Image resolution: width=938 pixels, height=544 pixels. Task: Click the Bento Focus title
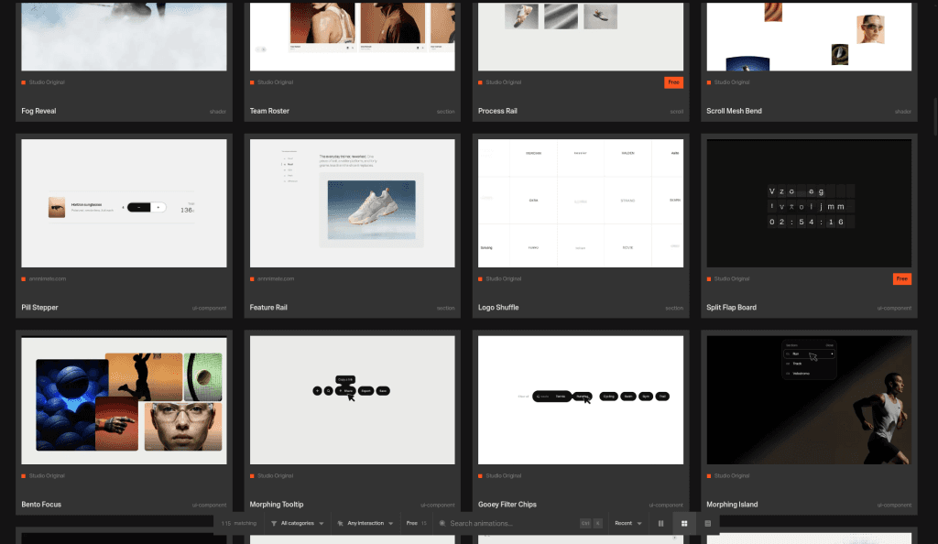tap(41, 505)
